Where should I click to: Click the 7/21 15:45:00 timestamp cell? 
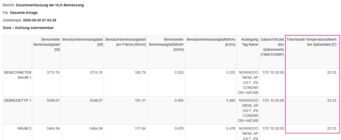(273, 100)
